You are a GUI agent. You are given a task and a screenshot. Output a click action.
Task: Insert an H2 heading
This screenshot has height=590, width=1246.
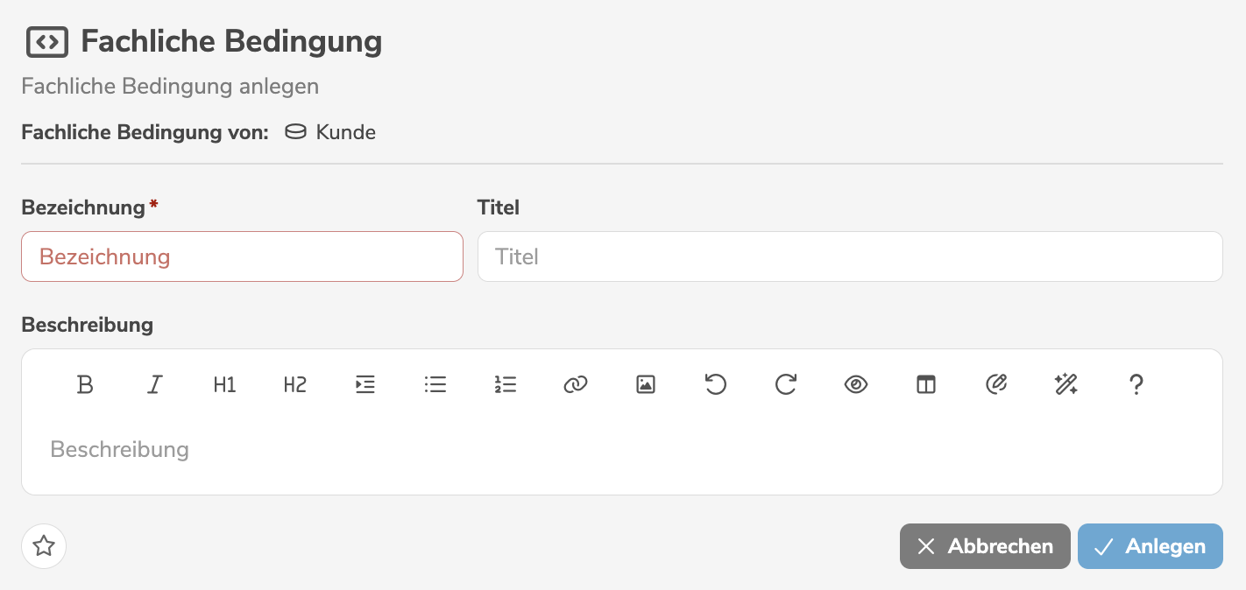coord(295,383)
